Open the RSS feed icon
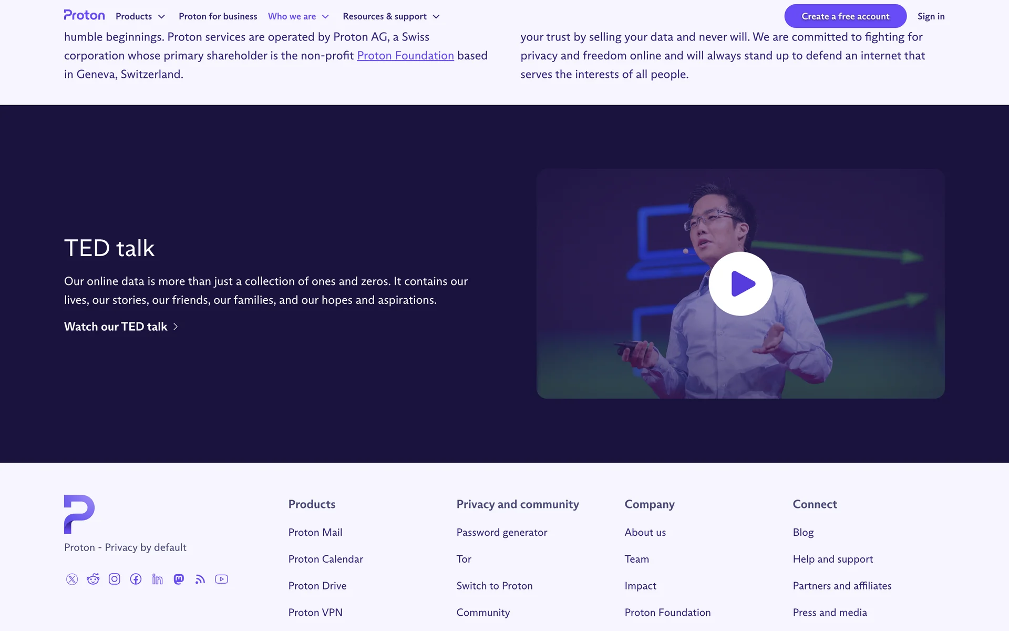 click(200, 579)
